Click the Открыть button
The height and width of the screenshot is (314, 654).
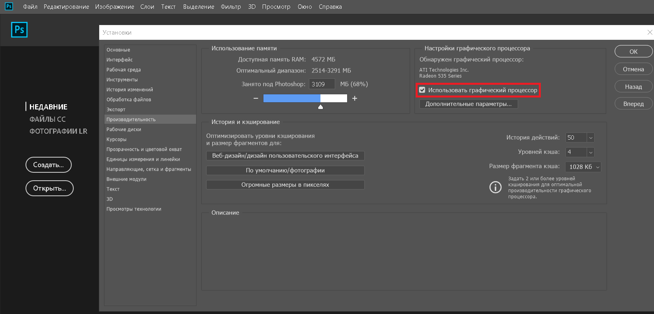click(49, 188)
